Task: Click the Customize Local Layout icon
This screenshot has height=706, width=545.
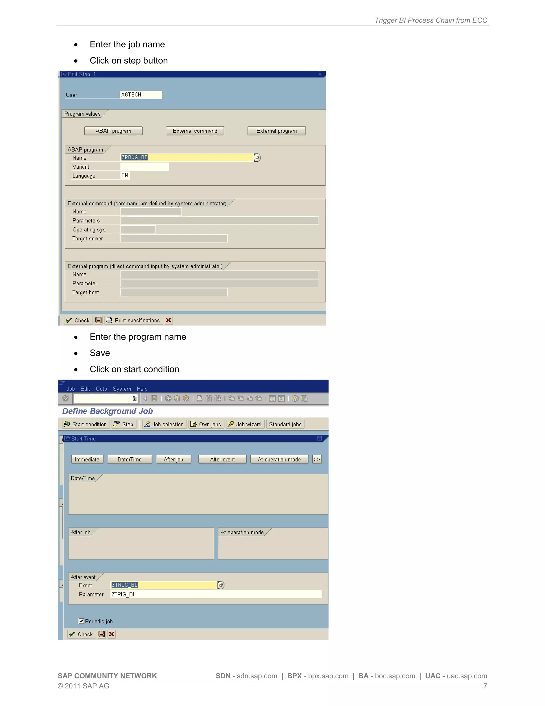Action: (x=304, y=399)
